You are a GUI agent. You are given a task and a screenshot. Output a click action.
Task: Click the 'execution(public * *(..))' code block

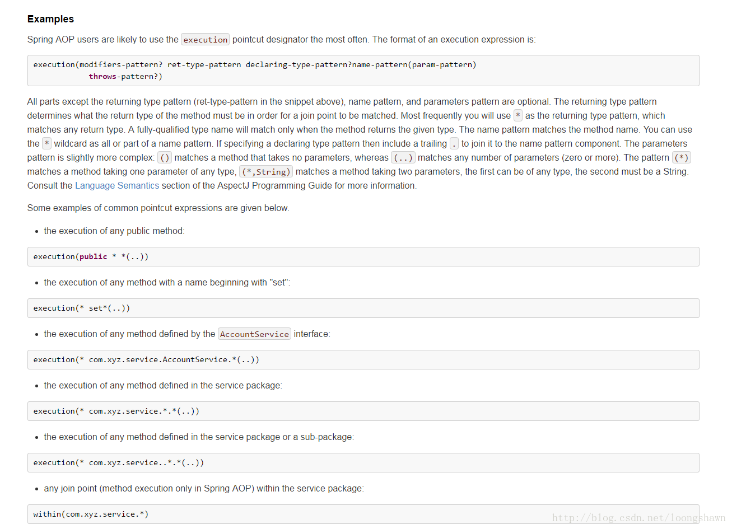(363, 256)
